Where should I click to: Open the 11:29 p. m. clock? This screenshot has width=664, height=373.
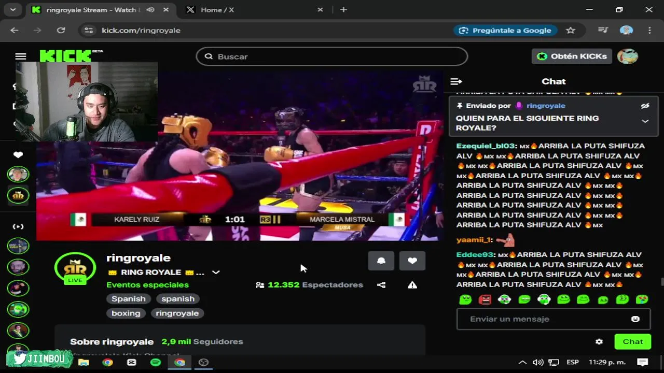(607, 362)
